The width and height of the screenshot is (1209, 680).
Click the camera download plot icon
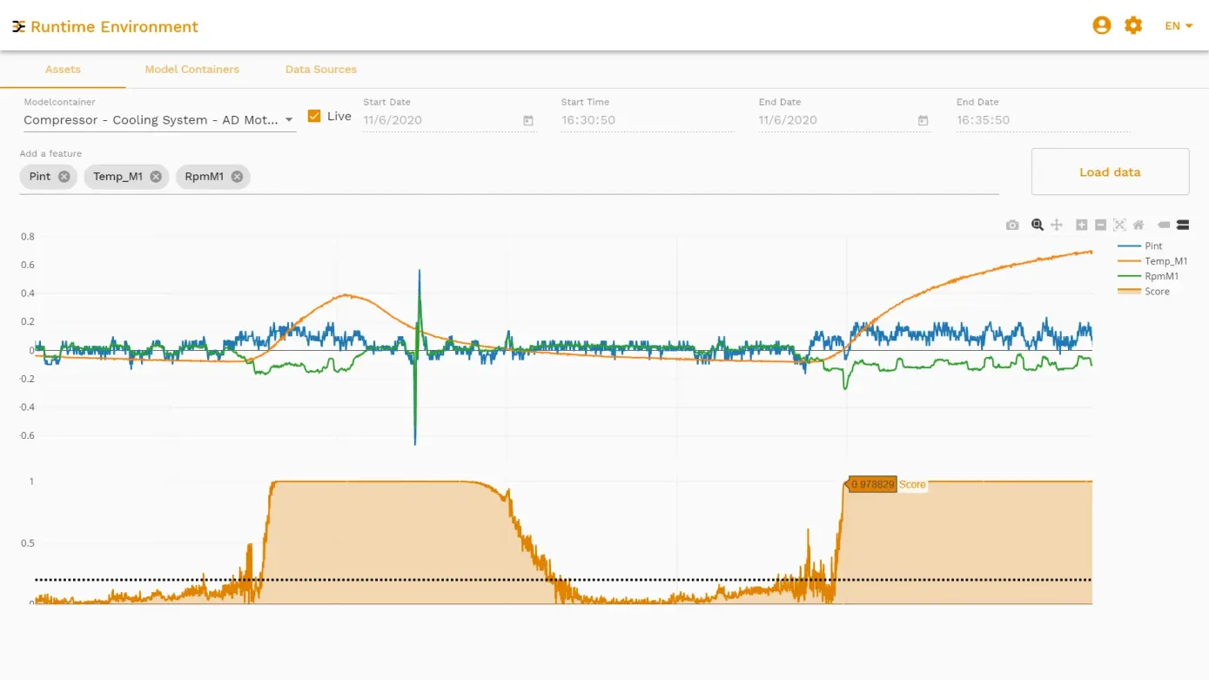tap(1011, 225)
